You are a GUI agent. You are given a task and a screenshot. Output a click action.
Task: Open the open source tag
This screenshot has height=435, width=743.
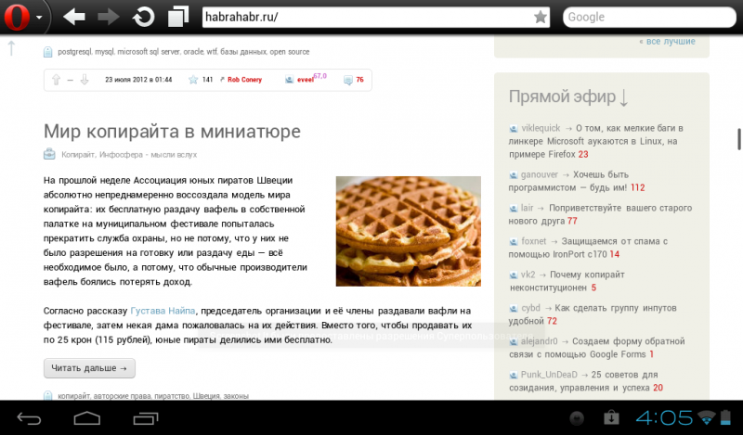tap(290, 52)
